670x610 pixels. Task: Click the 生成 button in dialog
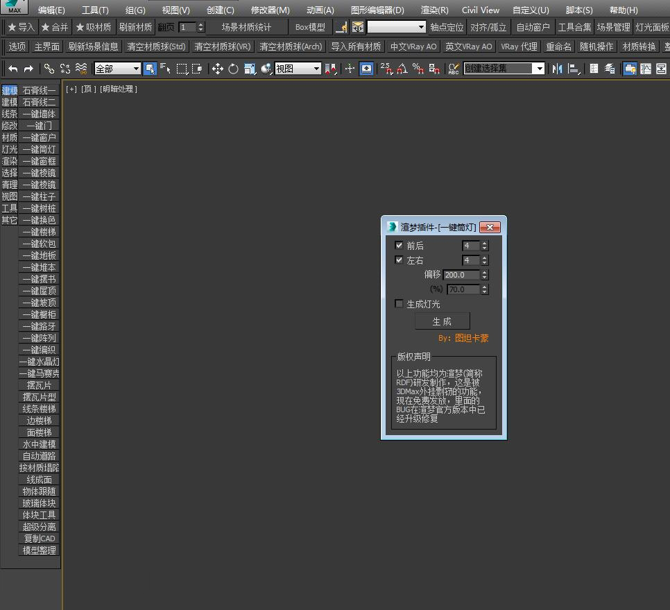tap(443, 321)
